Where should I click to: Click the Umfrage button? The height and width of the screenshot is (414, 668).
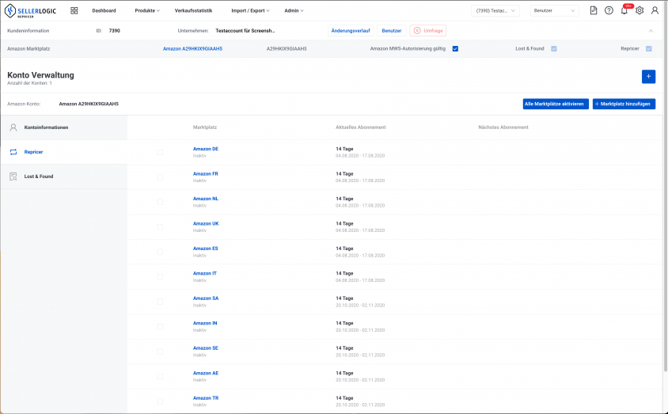[428, 31]
